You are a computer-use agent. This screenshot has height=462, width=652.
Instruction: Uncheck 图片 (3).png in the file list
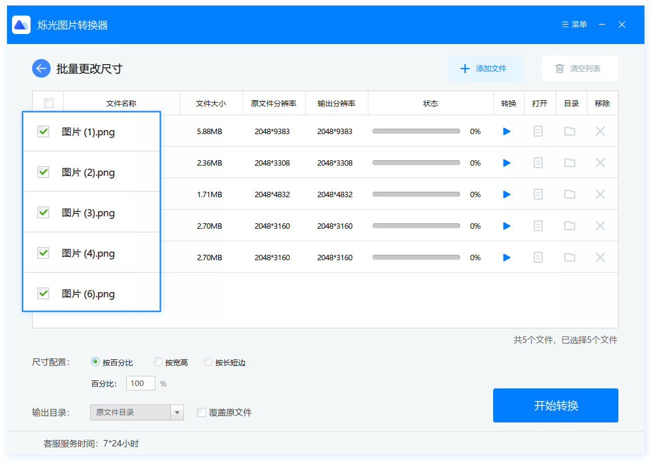pos(43,212)
